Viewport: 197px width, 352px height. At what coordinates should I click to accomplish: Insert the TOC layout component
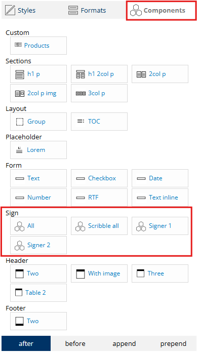point(99,122)
